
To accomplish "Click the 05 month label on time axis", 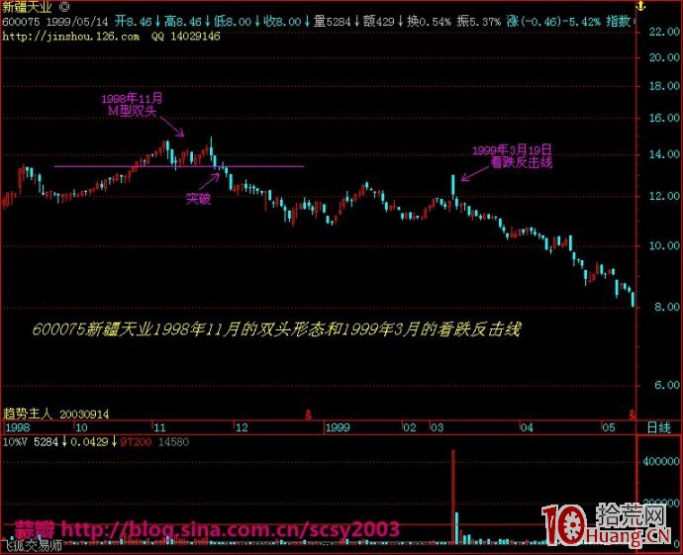I will (609, 427).
